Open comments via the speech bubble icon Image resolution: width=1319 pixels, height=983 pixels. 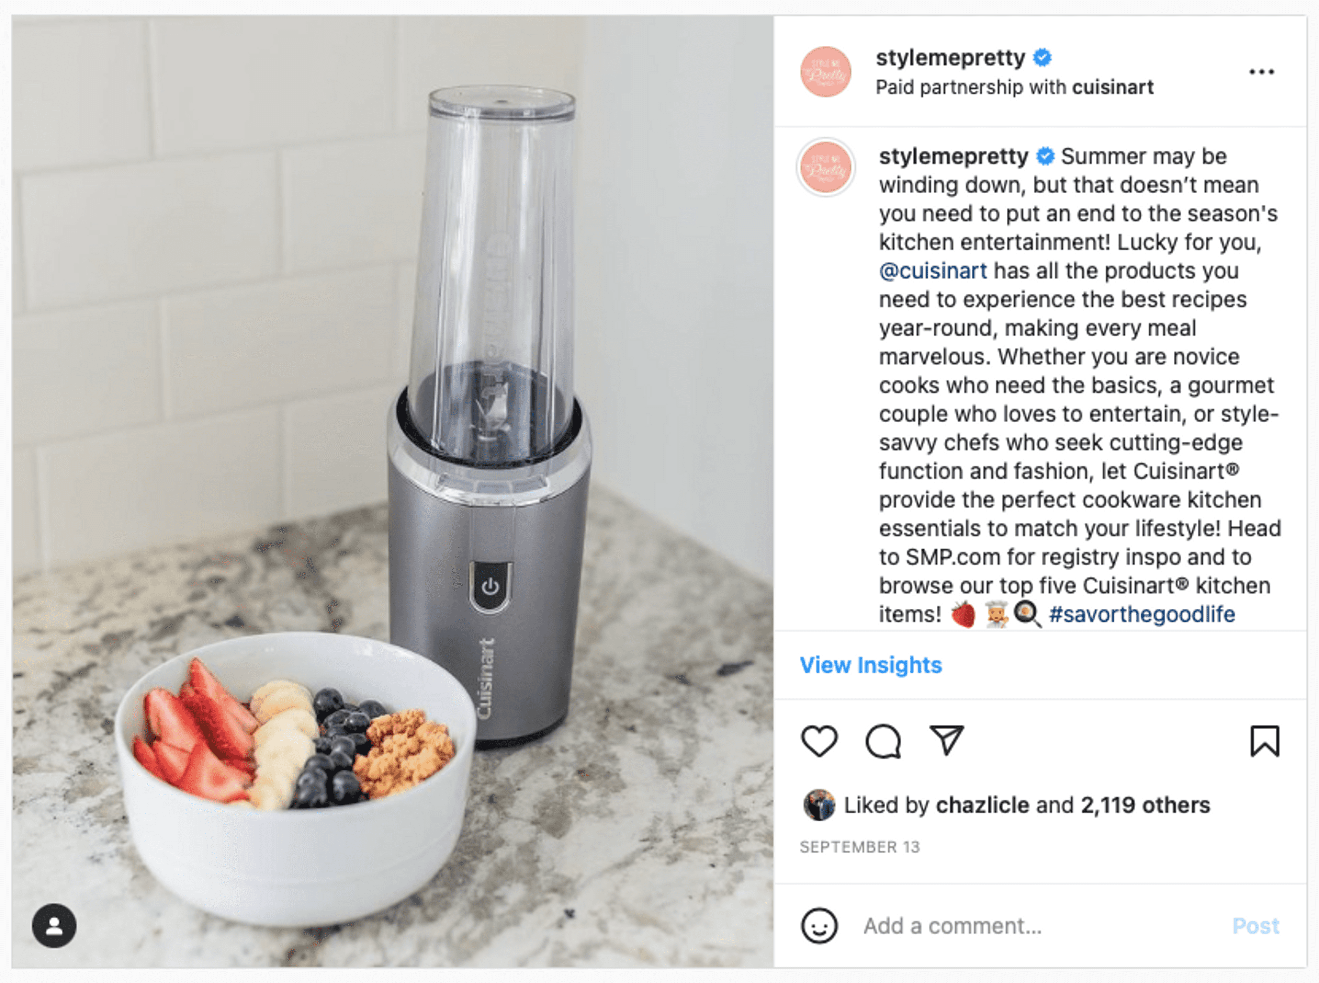tap(883, 741)
